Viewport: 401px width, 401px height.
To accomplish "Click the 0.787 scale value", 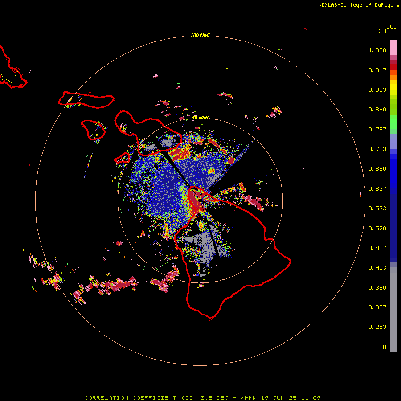I will [377, 129].
